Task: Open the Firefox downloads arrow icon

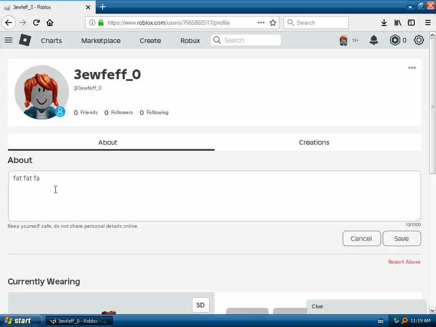Action: tap(384, 23)
